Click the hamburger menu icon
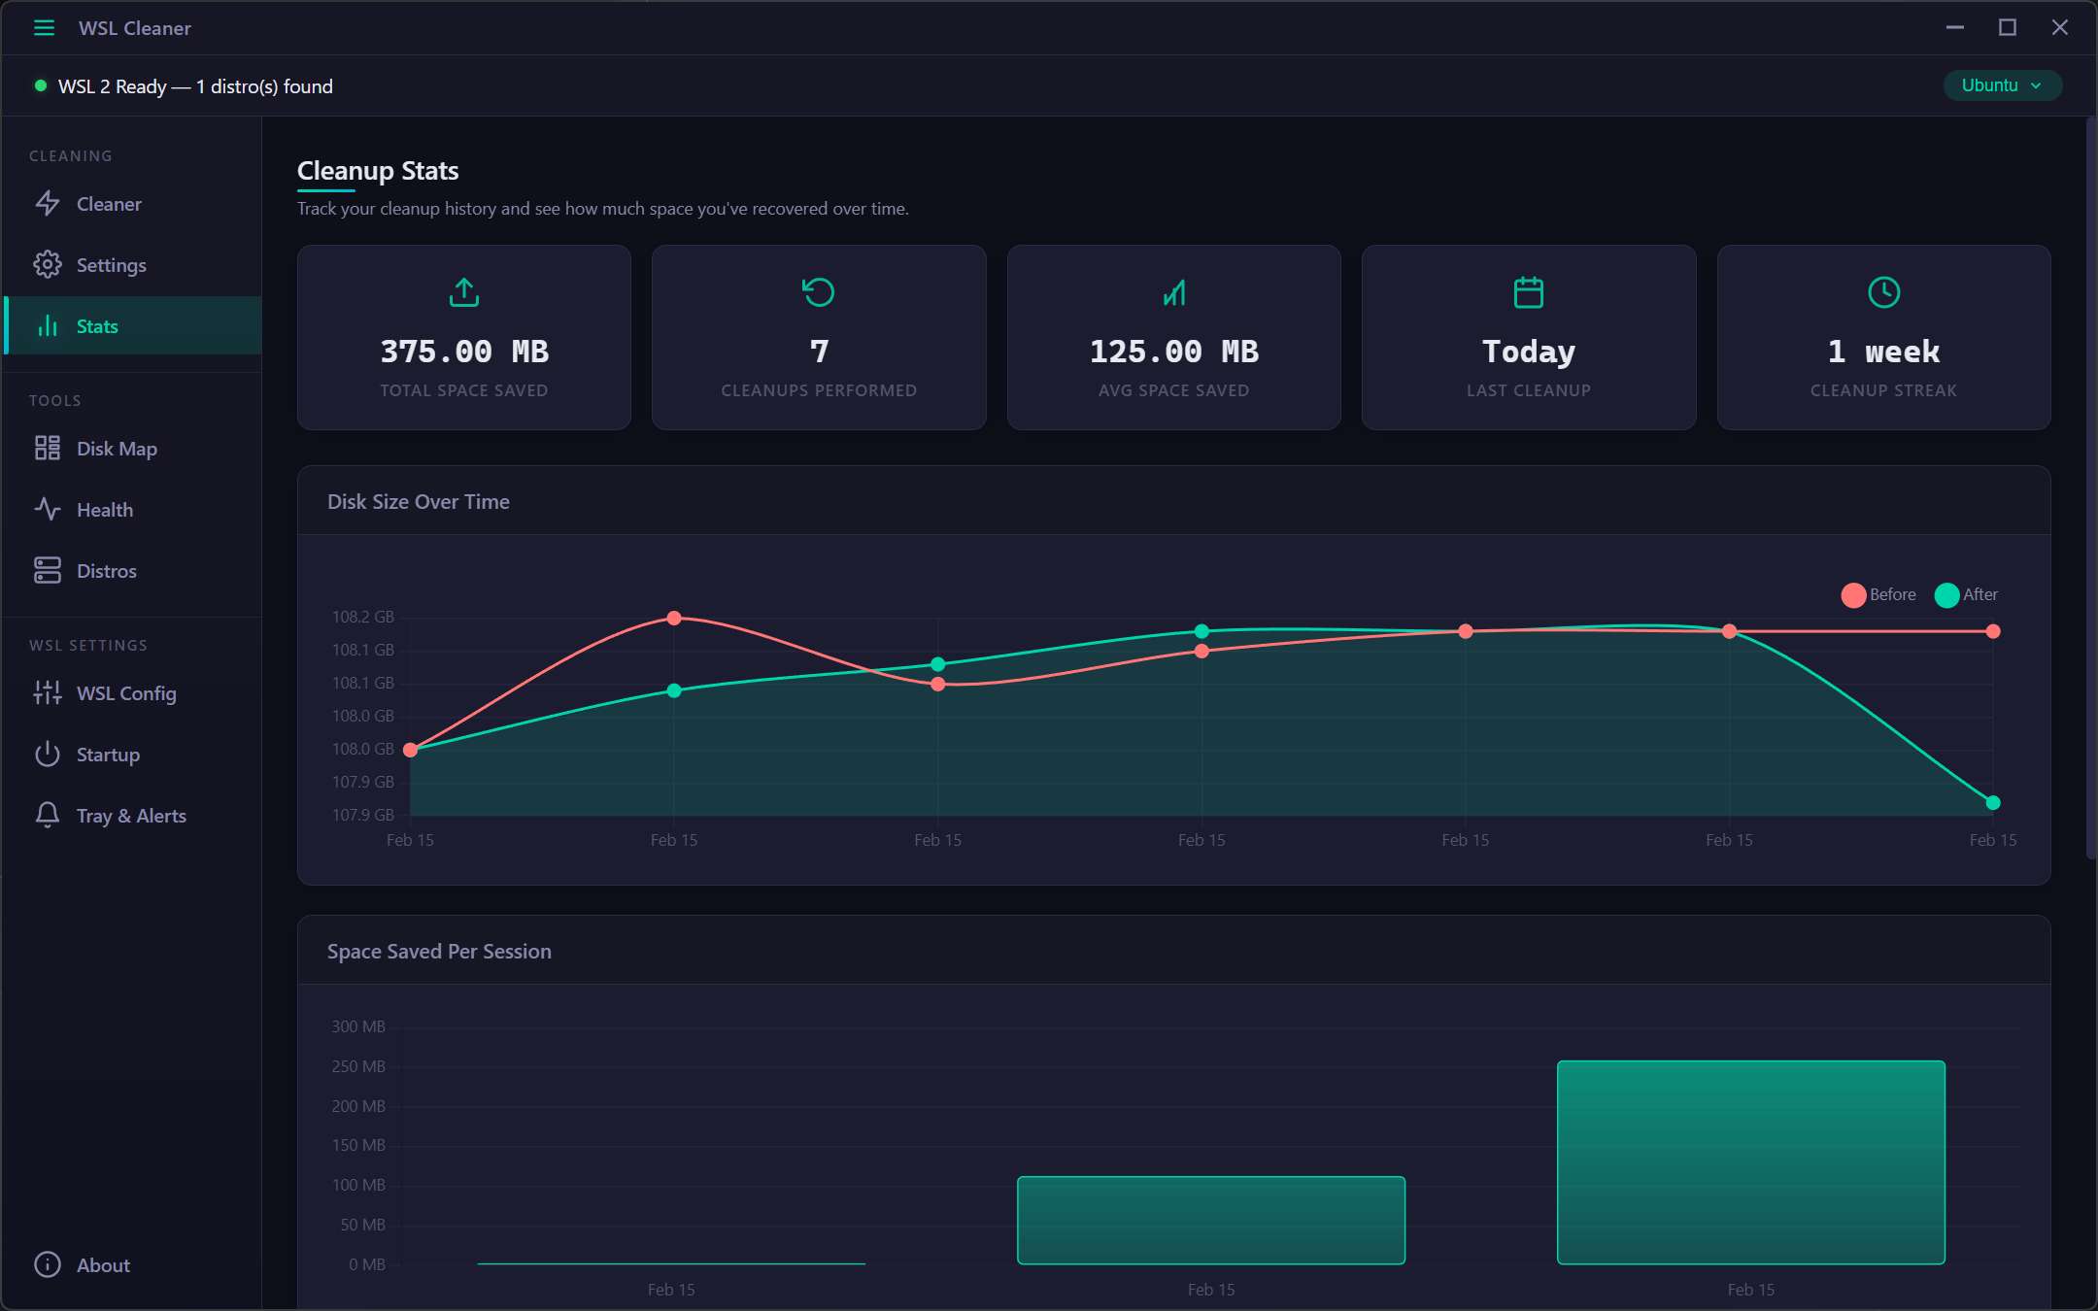Viewport: 2098px width, 1311px height. [x=44, y=28]
